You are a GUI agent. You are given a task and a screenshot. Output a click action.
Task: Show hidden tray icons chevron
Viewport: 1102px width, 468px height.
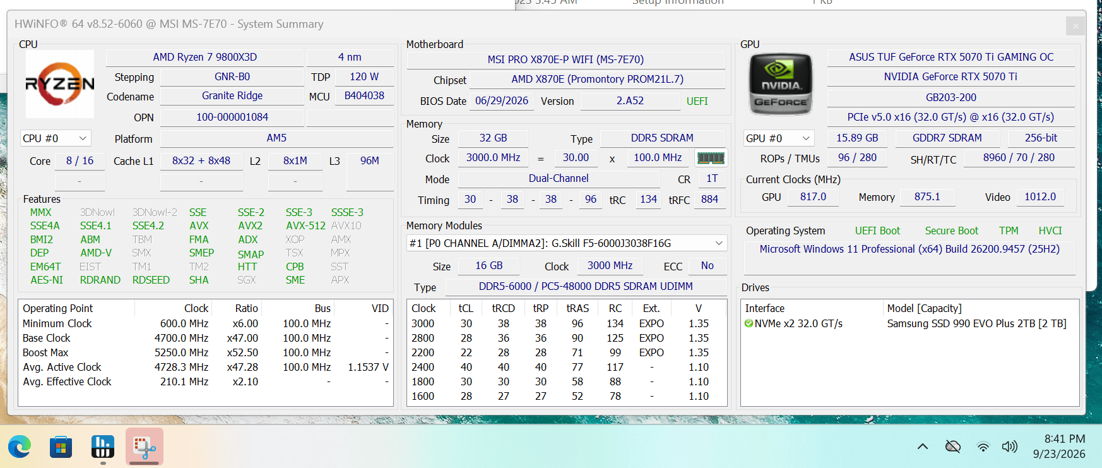pos(923,447)
